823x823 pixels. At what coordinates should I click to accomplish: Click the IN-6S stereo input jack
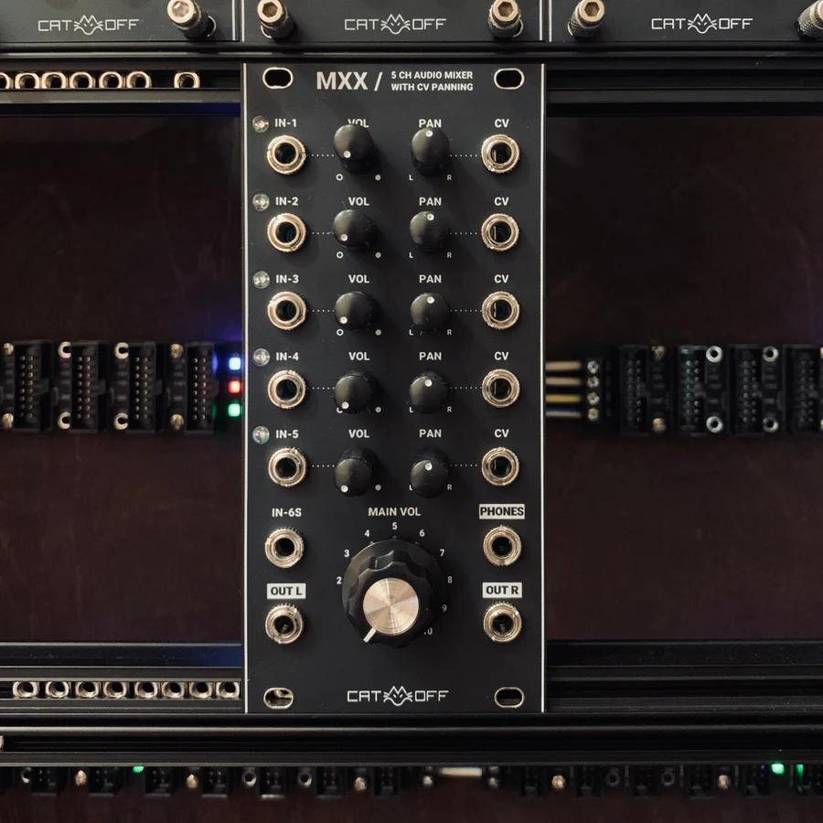(x=284, y=548)
